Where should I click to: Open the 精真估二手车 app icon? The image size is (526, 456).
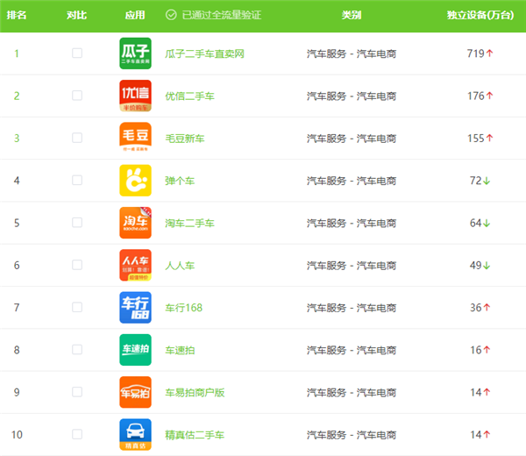(135, 435)
